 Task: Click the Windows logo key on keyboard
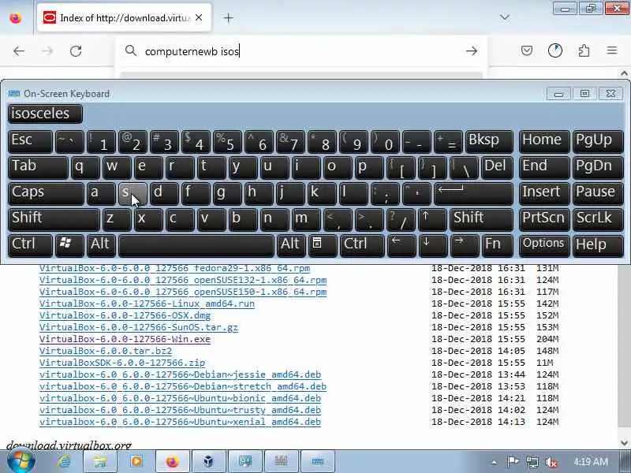69,245
